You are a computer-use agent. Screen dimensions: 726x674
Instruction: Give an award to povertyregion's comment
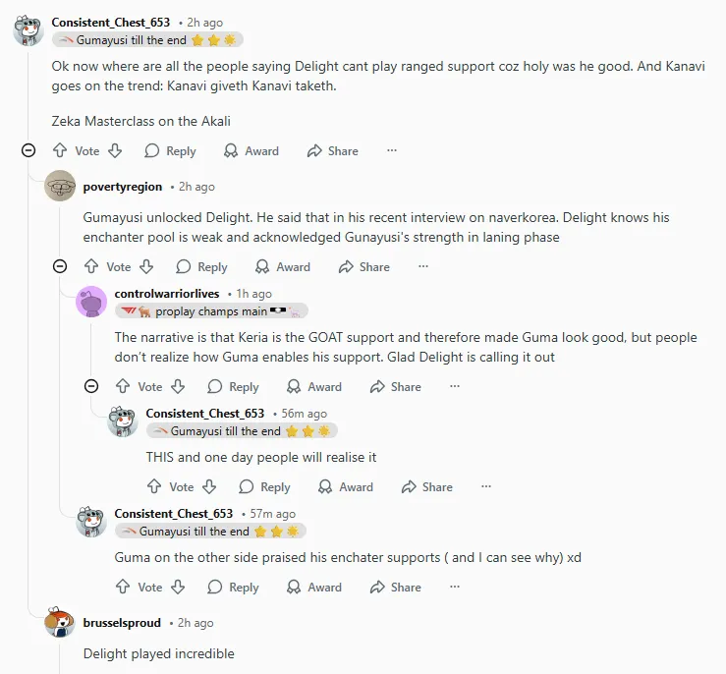click(x=282, y=267)
